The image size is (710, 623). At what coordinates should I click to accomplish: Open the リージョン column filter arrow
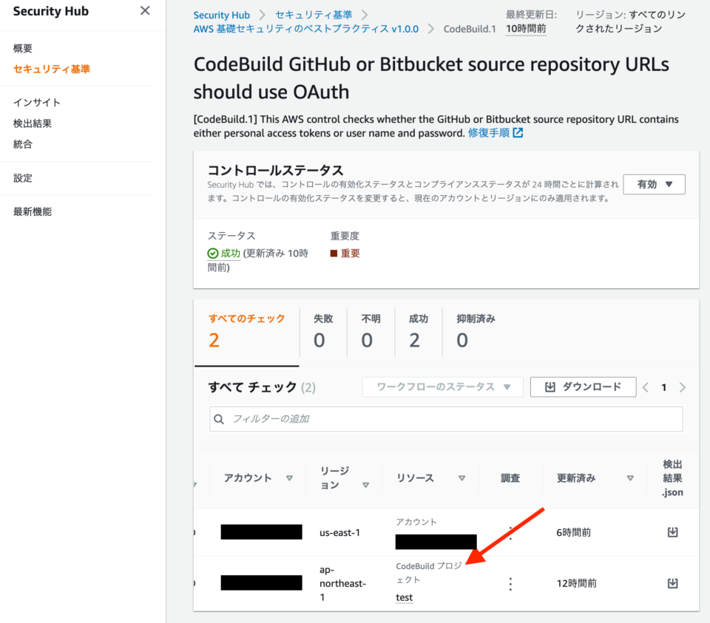click(x=365, y=484)
